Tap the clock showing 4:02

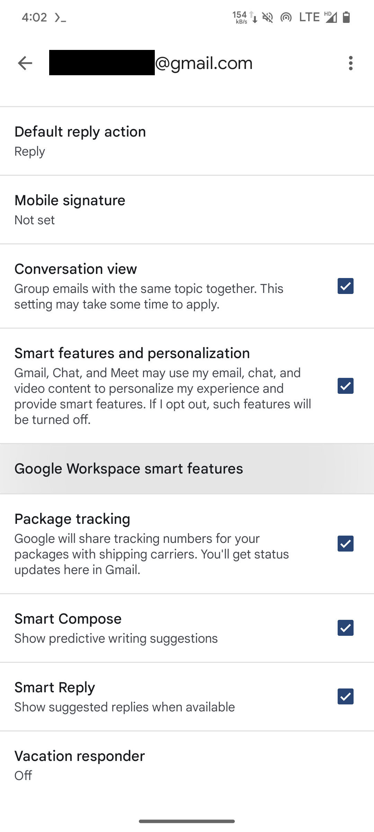click(x=34, y=17)
